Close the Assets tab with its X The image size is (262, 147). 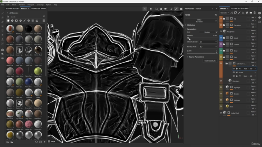pos(28,9)
